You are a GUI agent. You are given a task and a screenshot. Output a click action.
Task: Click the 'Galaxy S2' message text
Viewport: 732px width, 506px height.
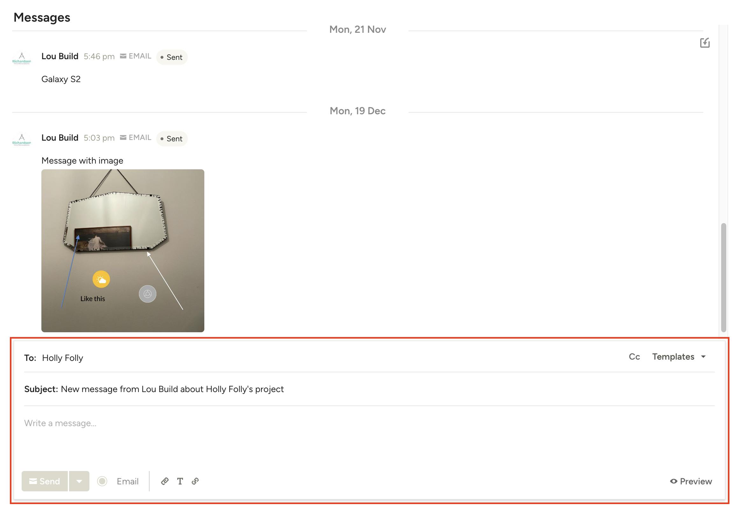61,79
